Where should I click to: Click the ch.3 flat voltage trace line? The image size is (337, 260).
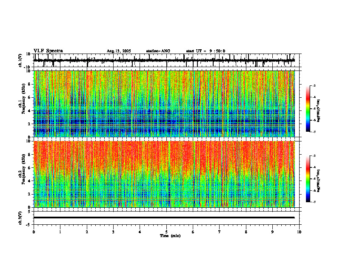pyautogui.click(x=164, y=218)
